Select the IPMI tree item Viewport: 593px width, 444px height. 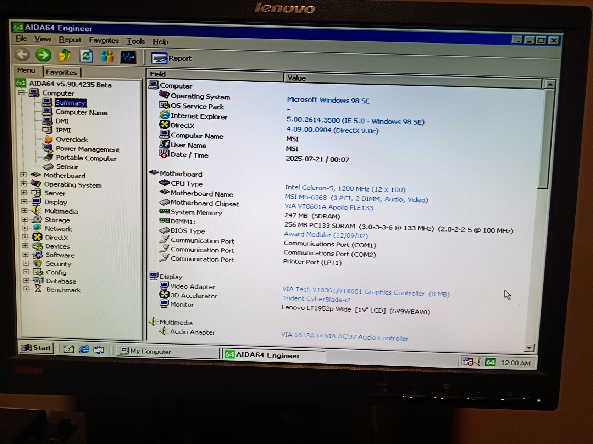63,130
